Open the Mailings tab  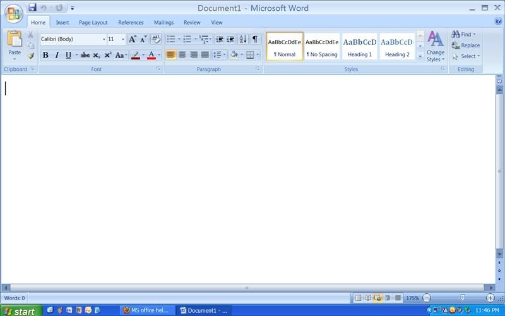(163, 23)
